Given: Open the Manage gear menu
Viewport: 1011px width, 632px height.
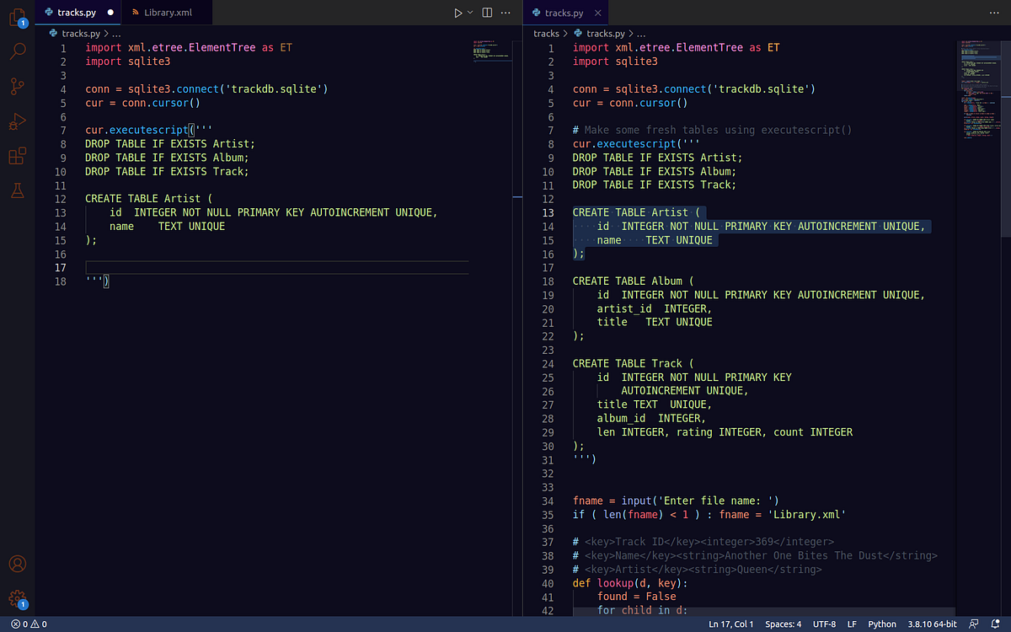Looking at the screenshot, I should click(18, 600).
